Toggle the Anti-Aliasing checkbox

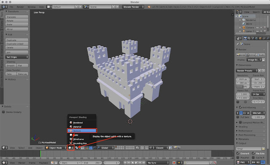click(240, 107)
